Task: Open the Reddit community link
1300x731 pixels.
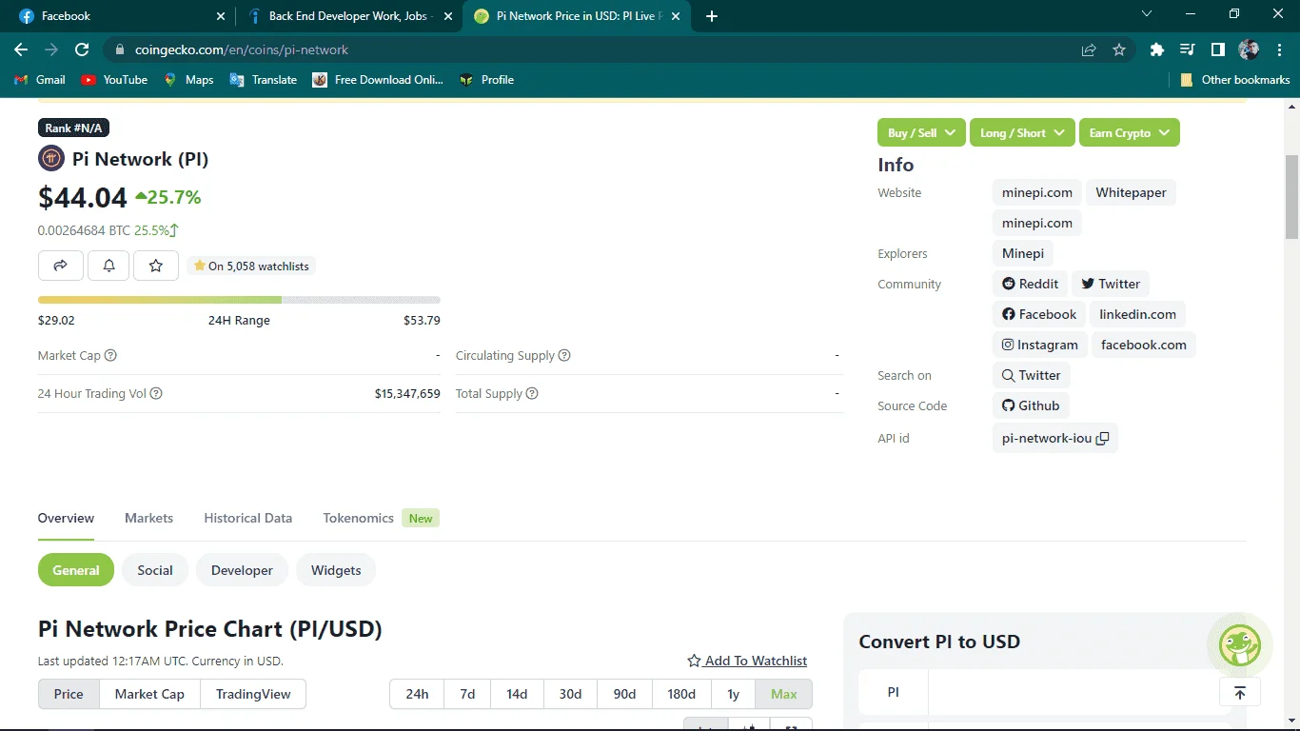Action: coord(1030,284)
